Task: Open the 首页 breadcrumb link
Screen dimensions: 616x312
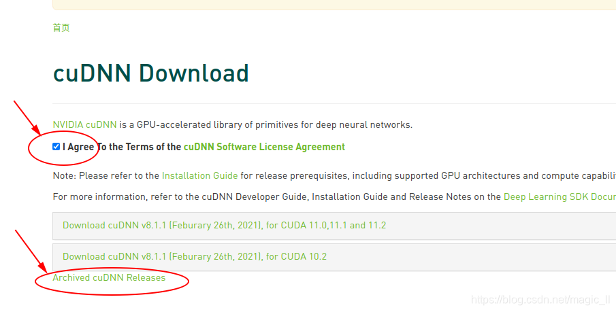Action: tap(61, 28)
